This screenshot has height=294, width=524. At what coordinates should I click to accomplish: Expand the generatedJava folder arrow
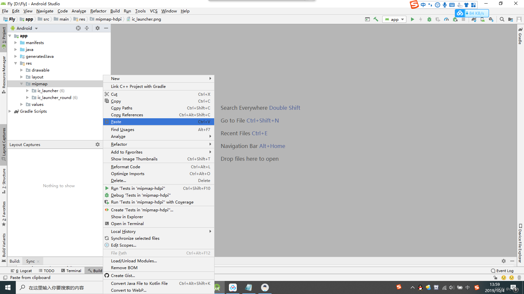tap(15, 56)
